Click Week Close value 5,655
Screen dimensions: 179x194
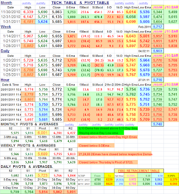[x=57, y=36]
